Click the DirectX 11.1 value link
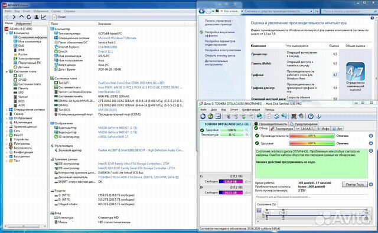Image resolution: width=378 pixels, height=233 pixels. 105,51
